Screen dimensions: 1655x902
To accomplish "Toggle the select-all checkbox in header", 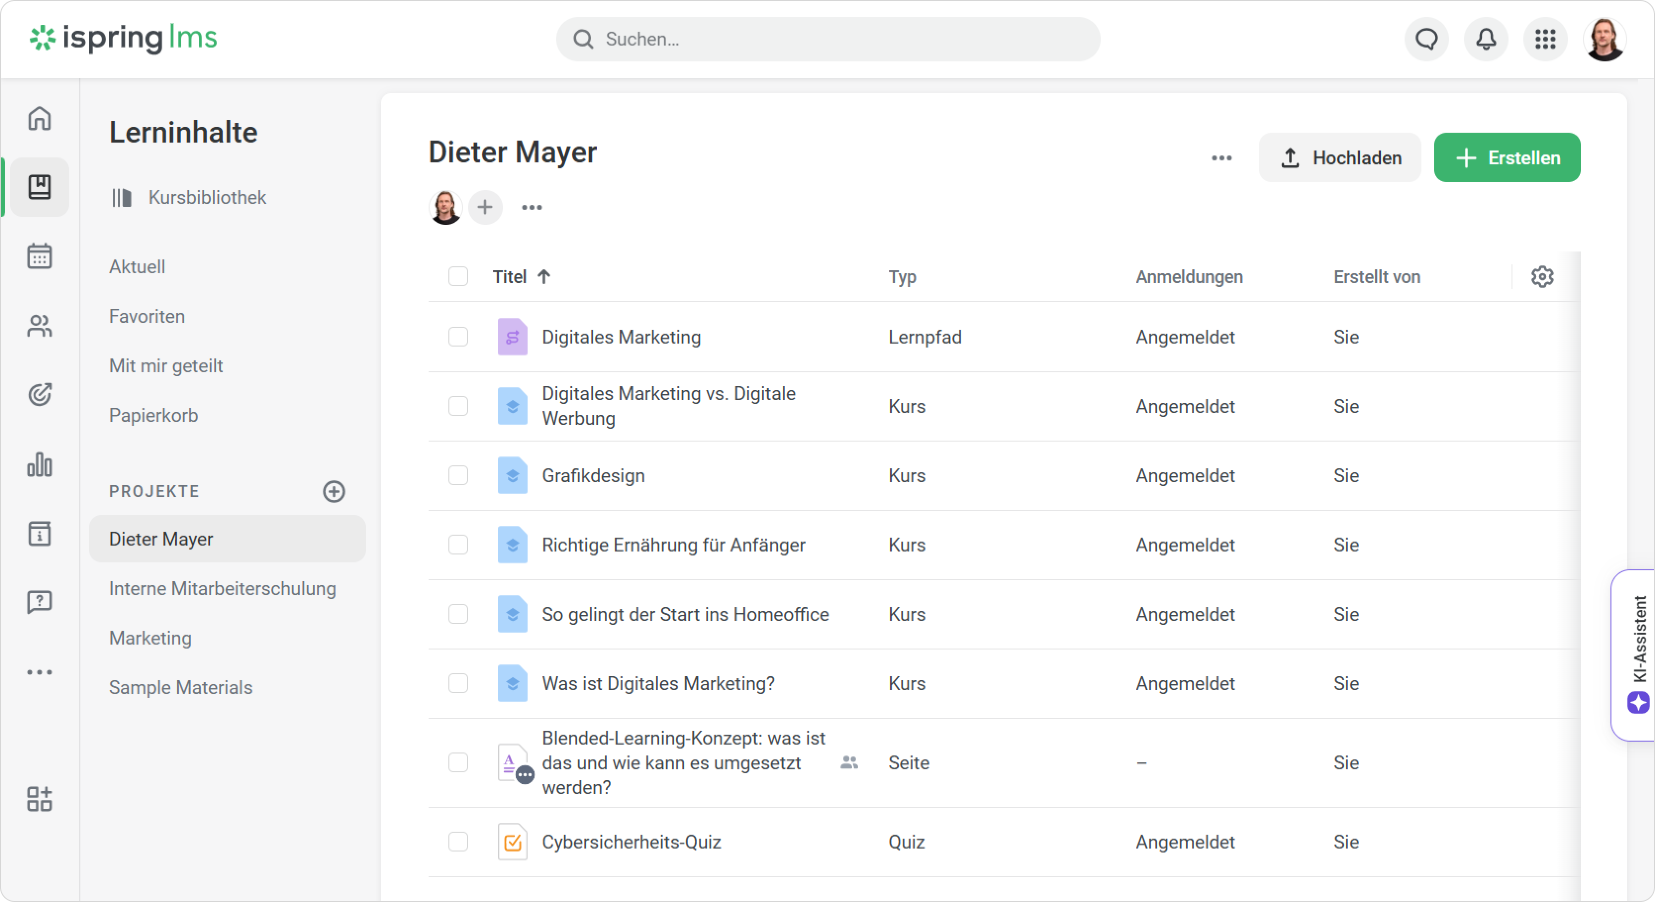I will coord(458,277).
